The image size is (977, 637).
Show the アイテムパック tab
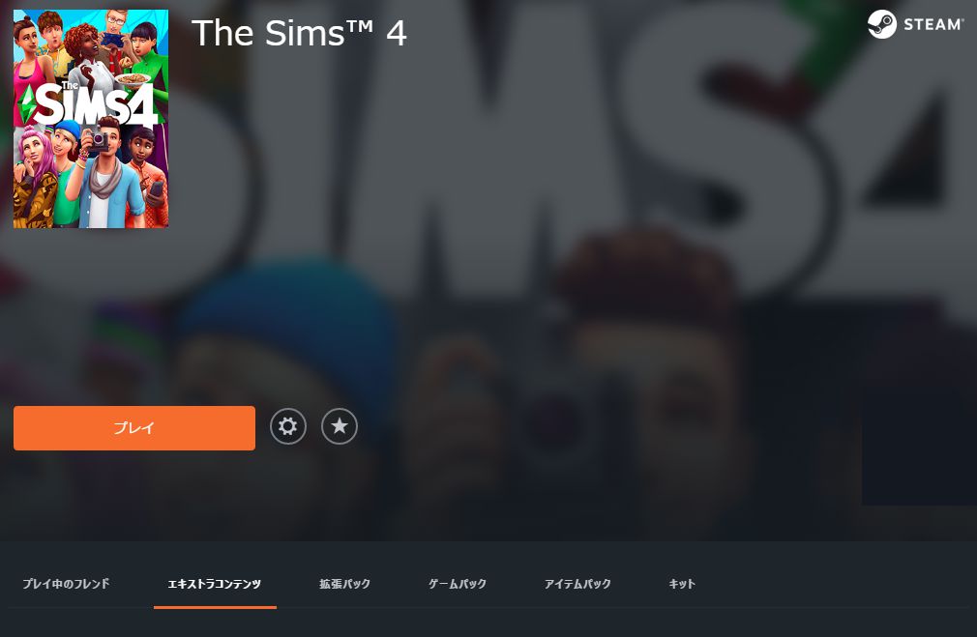(577, 584)
